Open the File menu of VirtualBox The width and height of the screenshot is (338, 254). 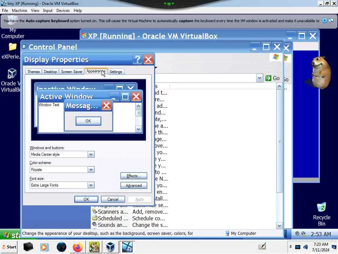(x=5, y=10)
